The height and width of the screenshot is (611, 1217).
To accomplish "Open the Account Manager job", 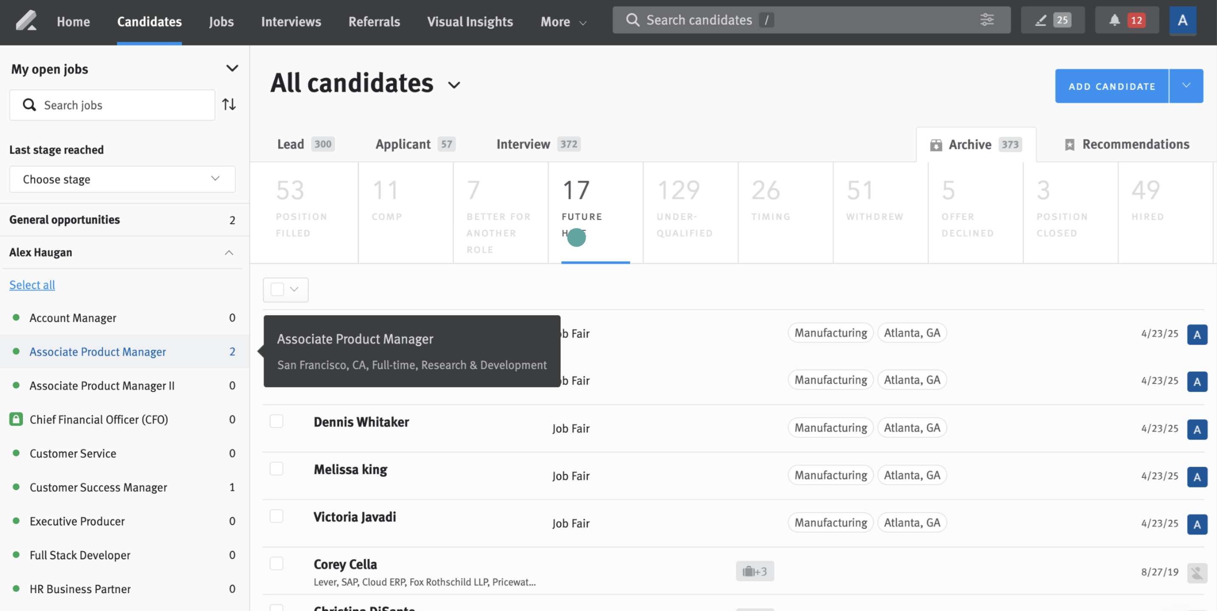I will pos(73,318).
